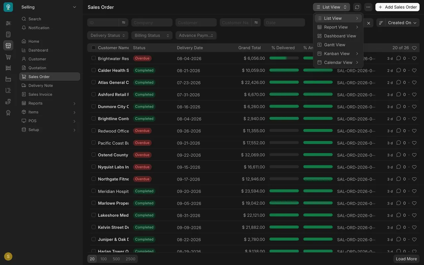Open the Created On sort dropdown
The image size is (424, 265).
[x=402, y=23]
